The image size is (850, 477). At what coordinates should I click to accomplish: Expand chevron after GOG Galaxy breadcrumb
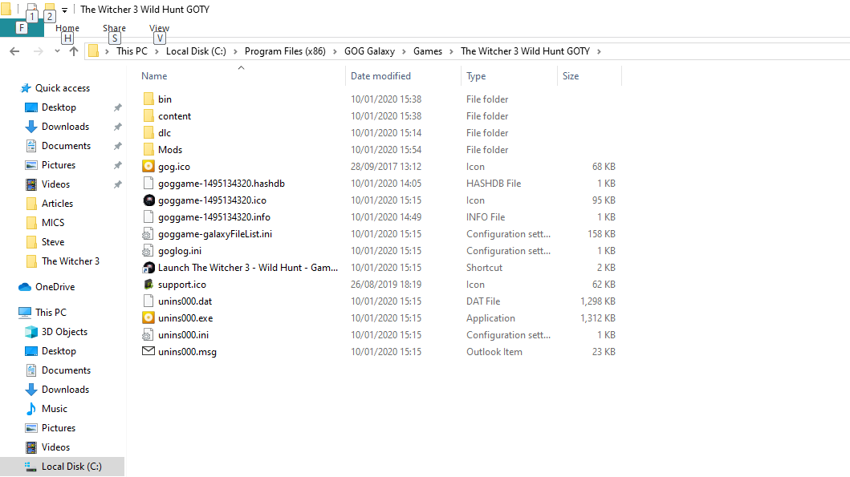pyautogui.click(x=404, y=51)
